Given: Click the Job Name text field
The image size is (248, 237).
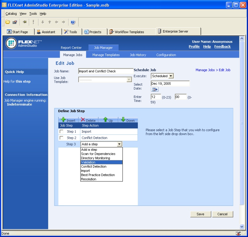Looking at the screenshot, I should [x=106, y=71].
